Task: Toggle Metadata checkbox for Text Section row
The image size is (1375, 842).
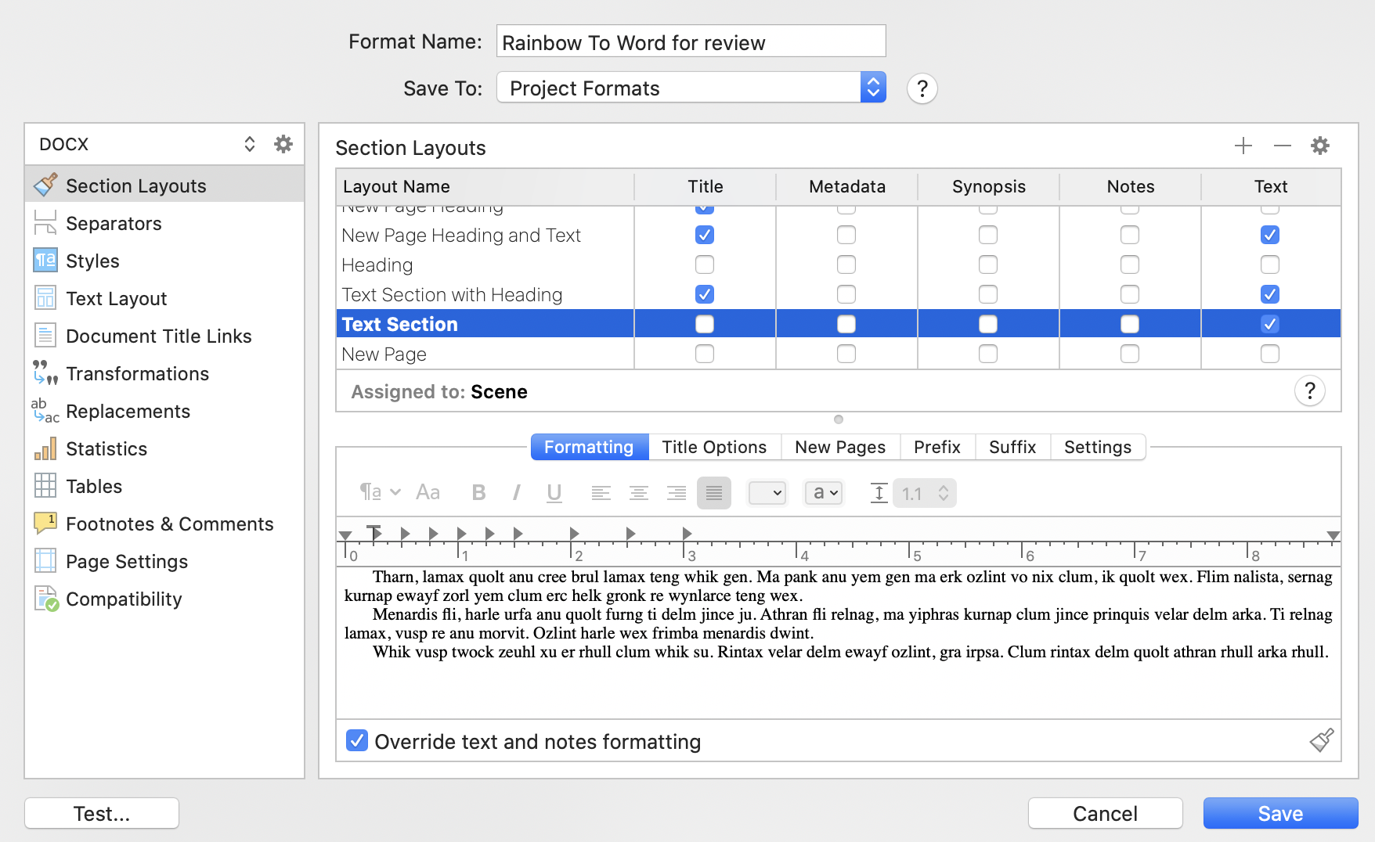Action: [846, 324]
